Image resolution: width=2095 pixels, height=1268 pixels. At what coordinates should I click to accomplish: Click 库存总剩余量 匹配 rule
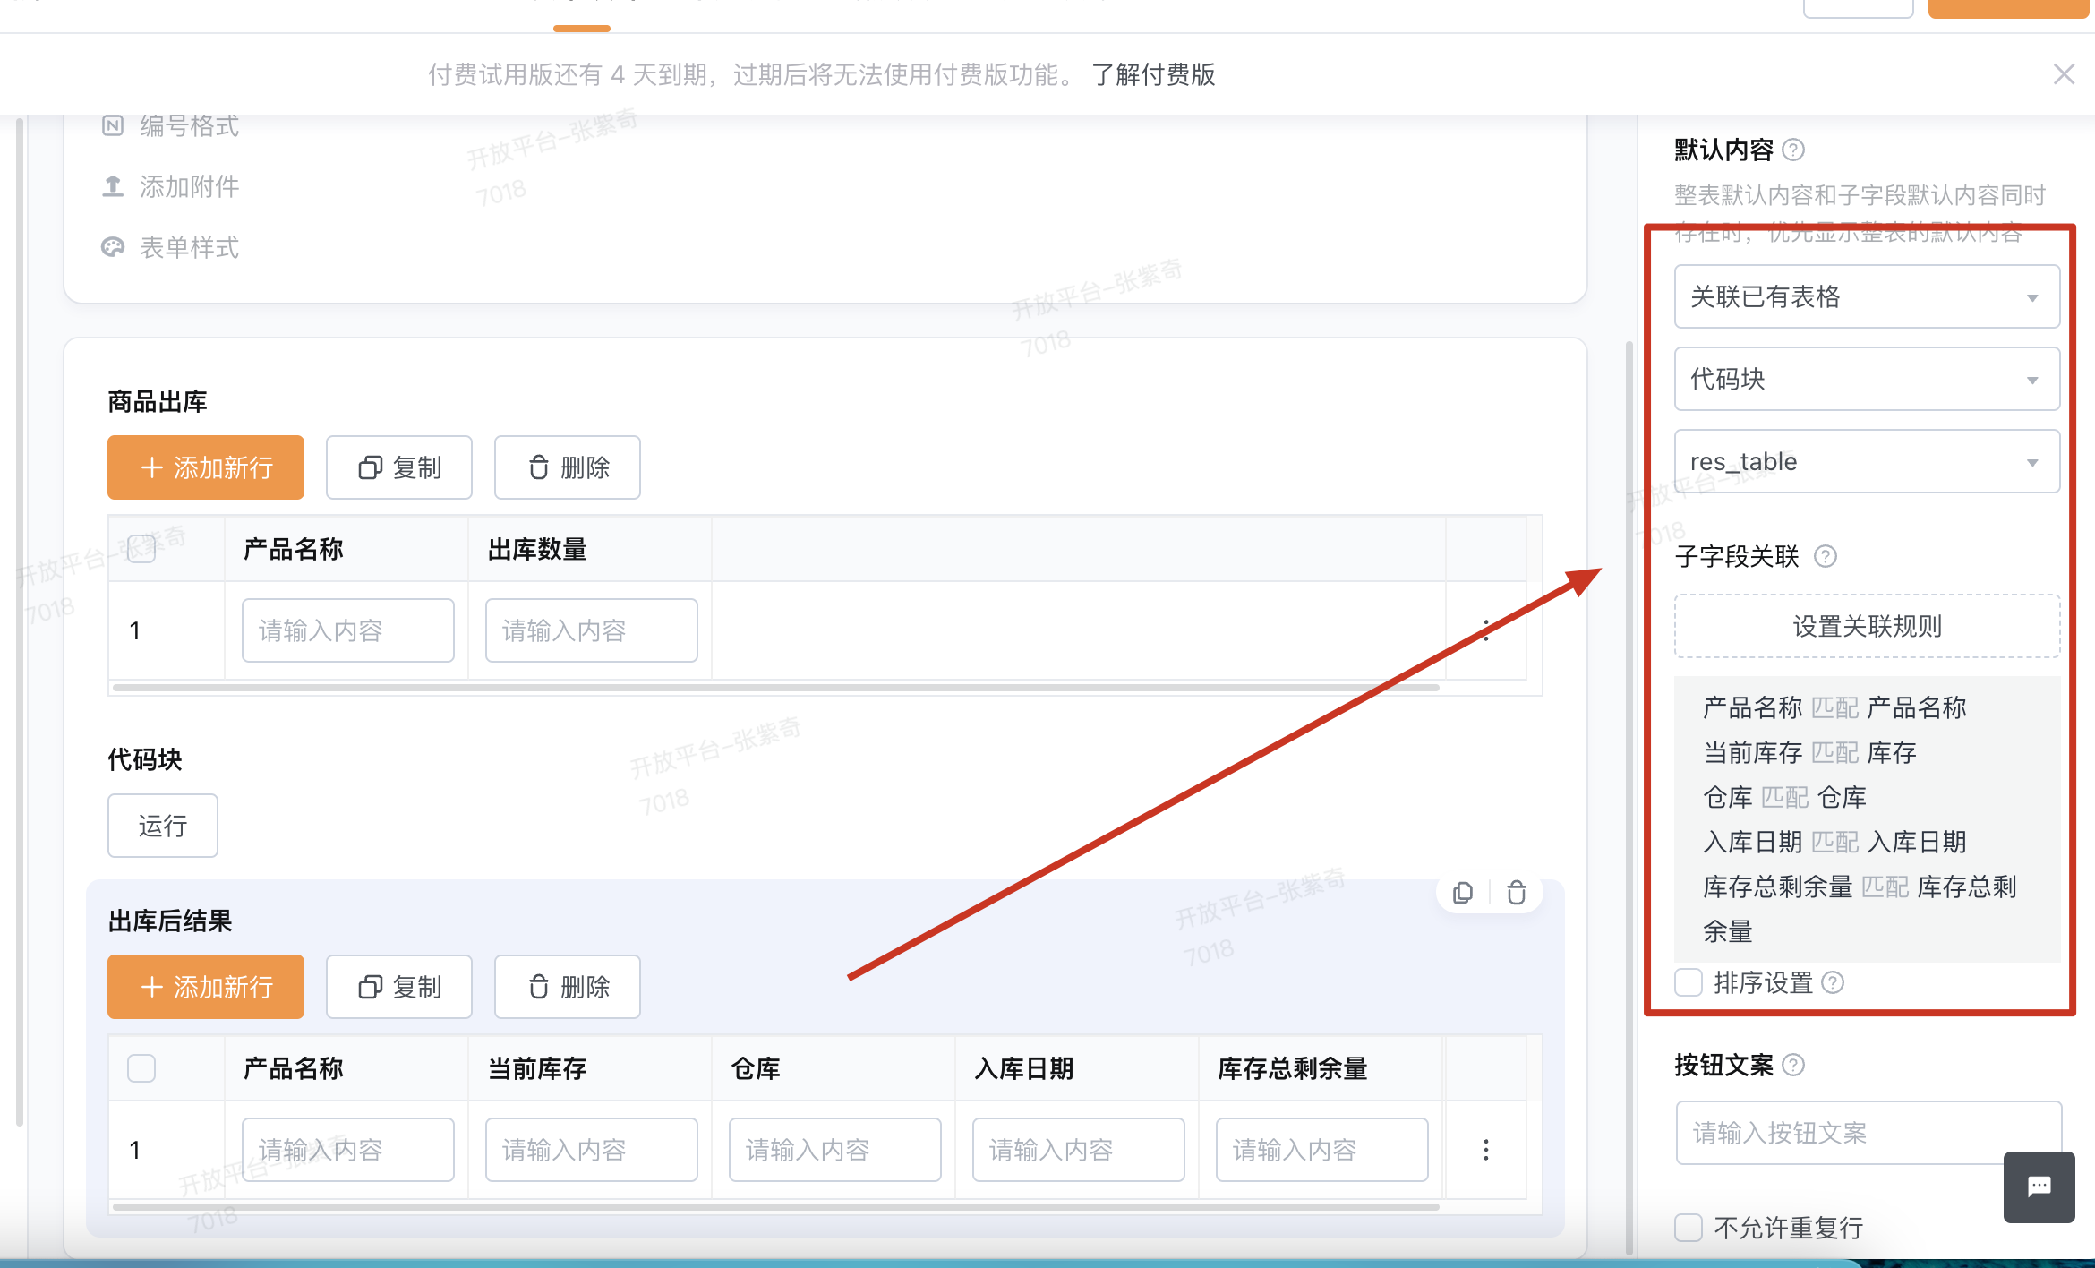point(1860,909)
